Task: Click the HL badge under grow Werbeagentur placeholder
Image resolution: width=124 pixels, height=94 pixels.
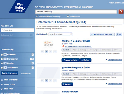Action: (51, 81)
